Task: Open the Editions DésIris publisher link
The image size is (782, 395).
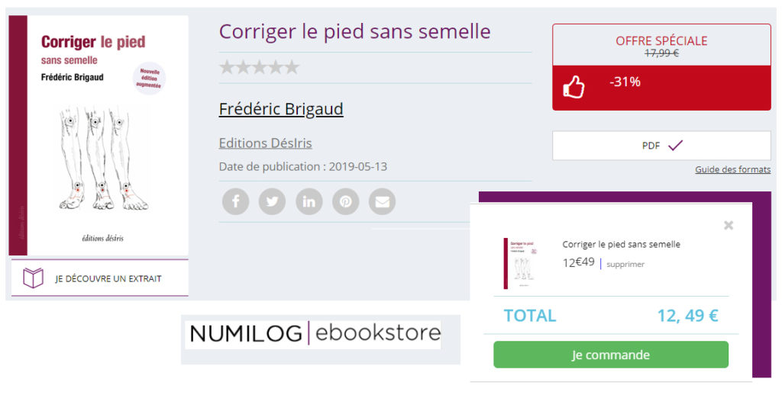Action: [x=265, y=143]
